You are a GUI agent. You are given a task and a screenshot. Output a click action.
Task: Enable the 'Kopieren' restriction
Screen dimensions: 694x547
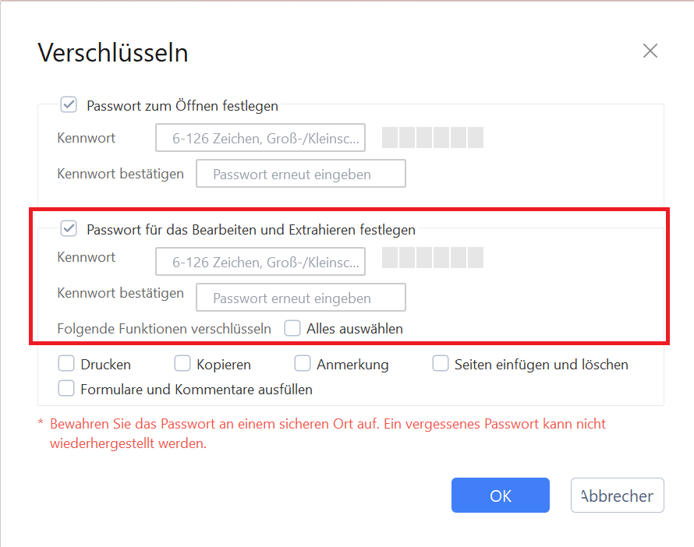coord(182,363)
